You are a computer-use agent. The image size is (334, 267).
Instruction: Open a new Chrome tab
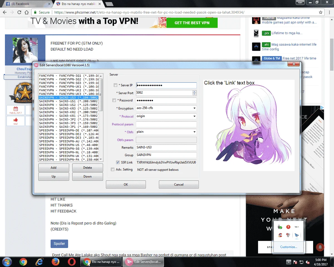[x=109, y=4]
